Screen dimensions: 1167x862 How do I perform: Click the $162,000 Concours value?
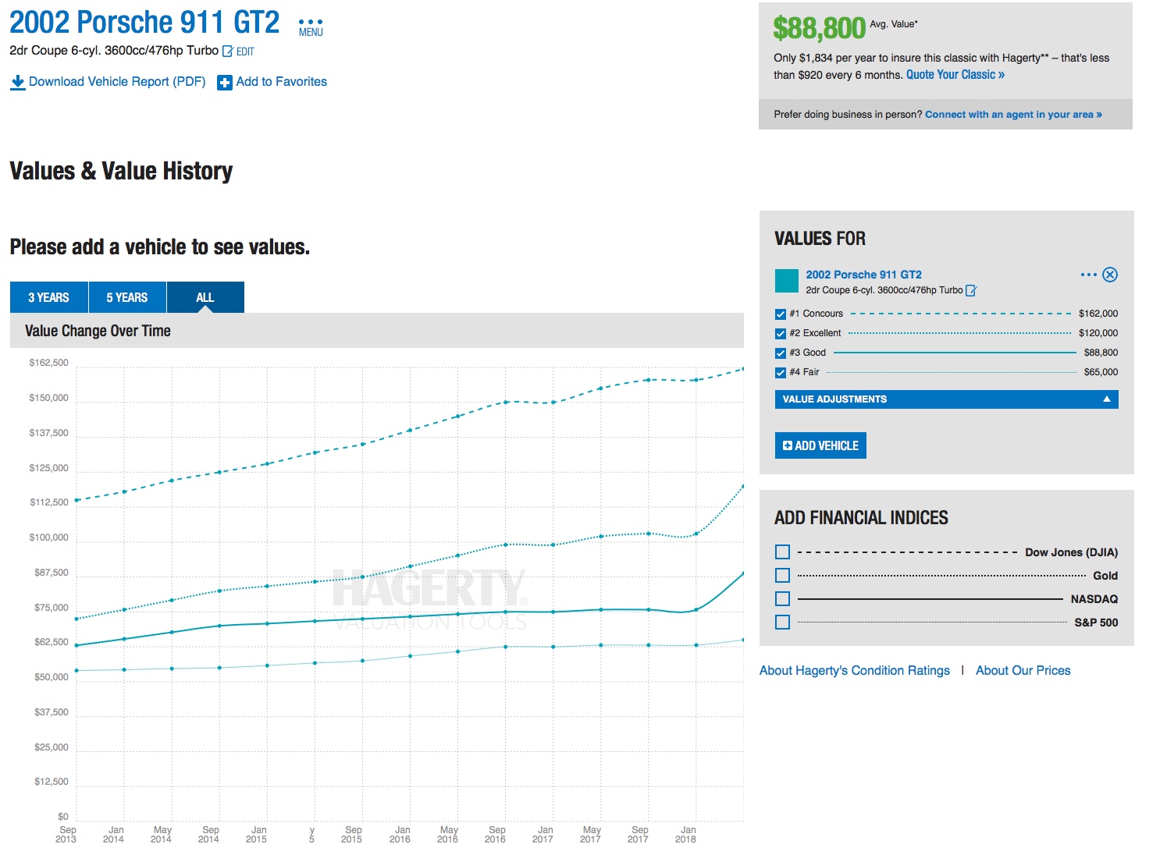coord(1098,314)
